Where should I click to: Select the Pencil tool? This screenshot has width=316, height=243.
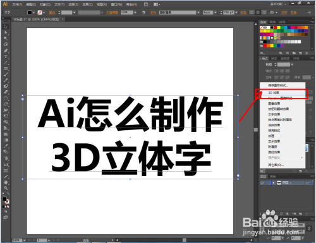click(6, 80)
